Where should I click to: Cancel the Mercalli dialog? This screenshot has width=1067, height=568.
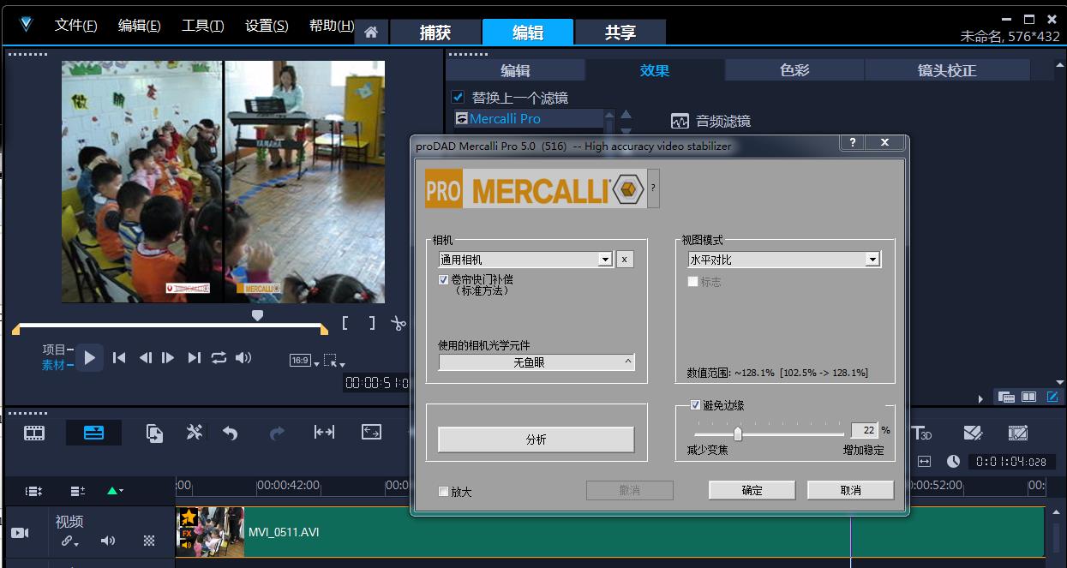coord(850,490)
